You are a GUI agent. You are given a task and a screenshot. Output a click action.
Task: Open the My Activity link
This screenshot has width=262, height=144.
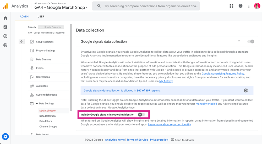[x=166, y=81]
